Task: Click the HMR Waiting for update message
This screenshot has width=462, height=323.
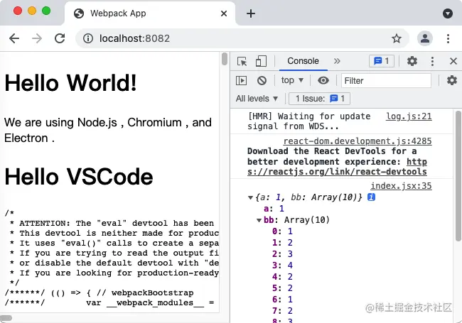Action: click(308, 121)
